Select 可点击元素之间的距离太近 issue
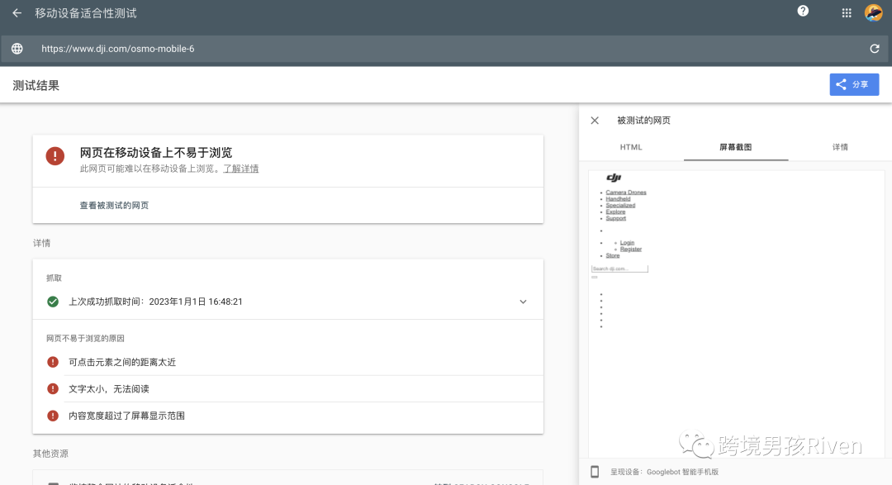 coord(122,362)
